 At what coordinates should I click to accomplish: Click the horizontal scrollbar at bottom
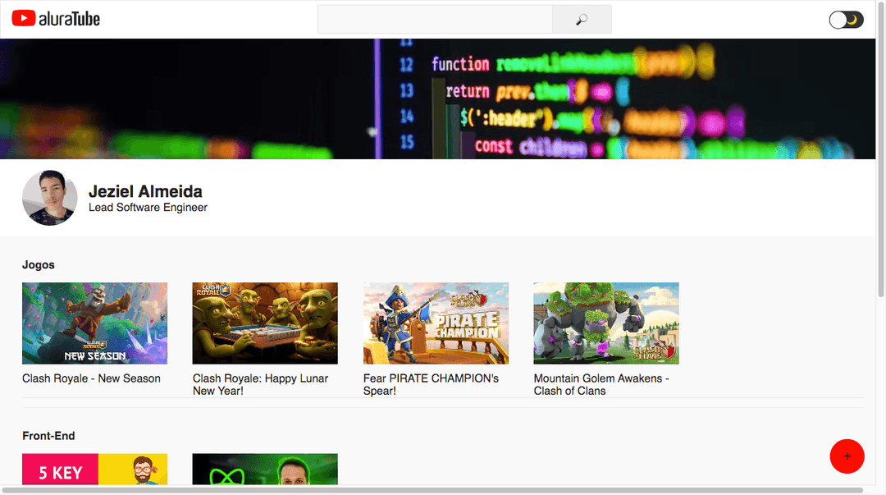(x=432, y=490)
